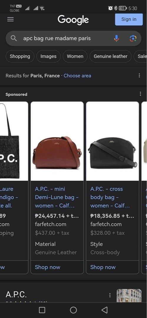Select the Images filter chip
The image size is (147, 318).
point(48,56)
